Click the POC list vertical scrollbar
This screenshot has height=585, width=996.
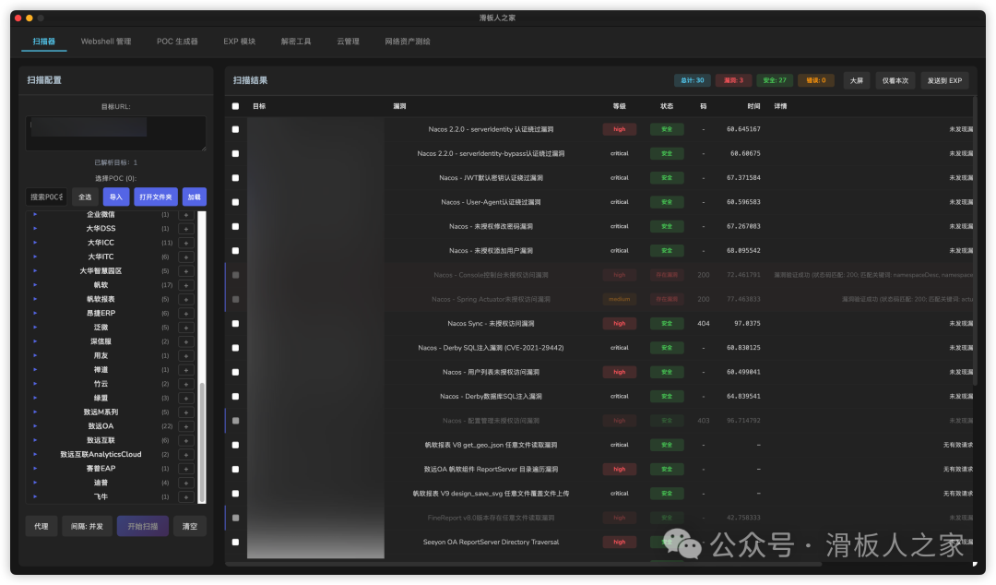[x=203, y=443]
